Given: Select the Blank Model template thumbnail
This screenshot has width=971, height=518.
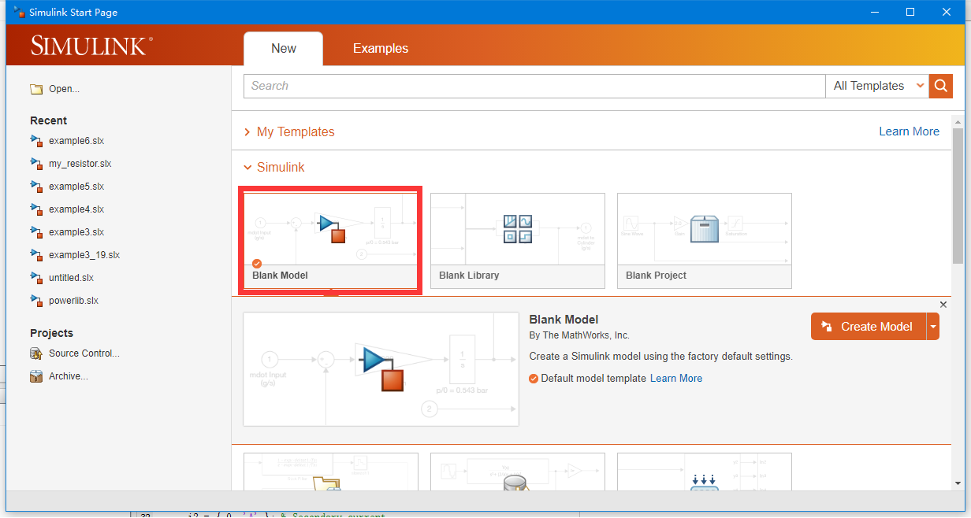Looking at the screenshot, I should pos(331,241).
